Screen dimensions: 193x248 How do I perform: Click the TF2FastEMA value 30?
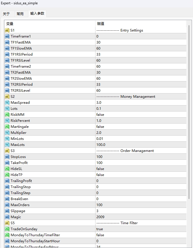(98, 73)
